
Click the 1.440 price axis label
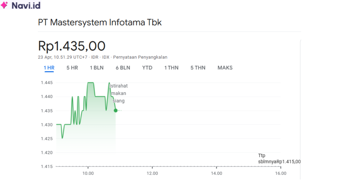pos(47,96)
